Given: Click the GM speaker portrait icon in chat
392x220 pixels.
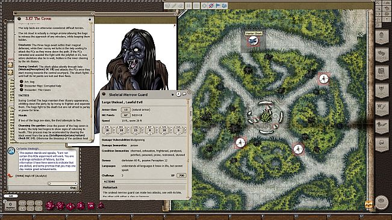Looking at the screenshot, I should click(x=11, y=151).
